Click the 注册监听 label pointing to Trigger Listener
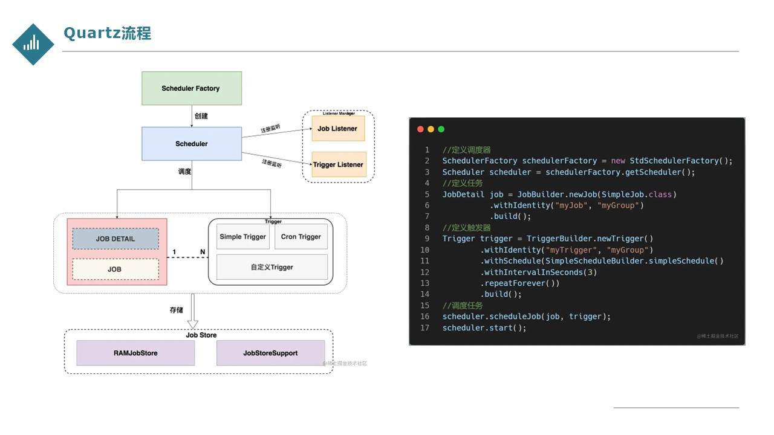 [272, 163]
